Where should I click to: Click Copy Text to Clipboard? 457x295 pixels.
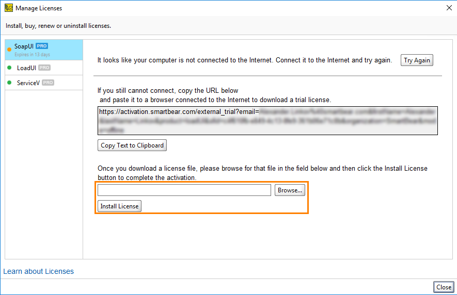132,145
